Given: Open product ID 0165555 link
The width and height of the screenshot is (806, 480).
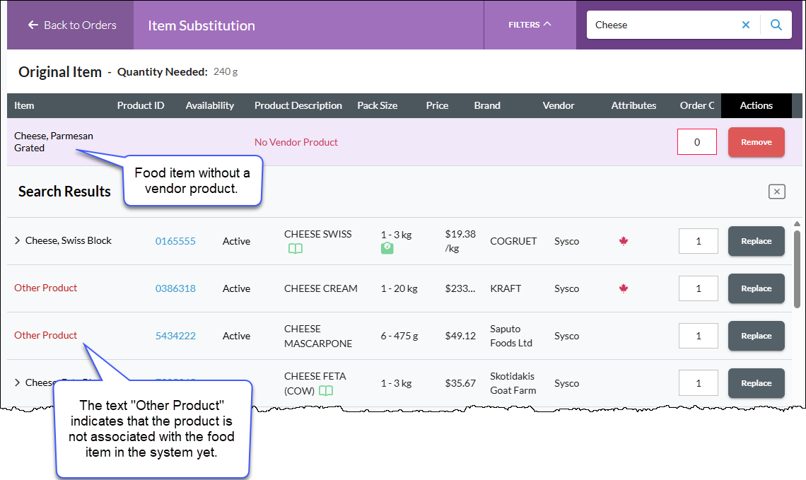Looking at the screenshot, I should [x=175, y=241].
